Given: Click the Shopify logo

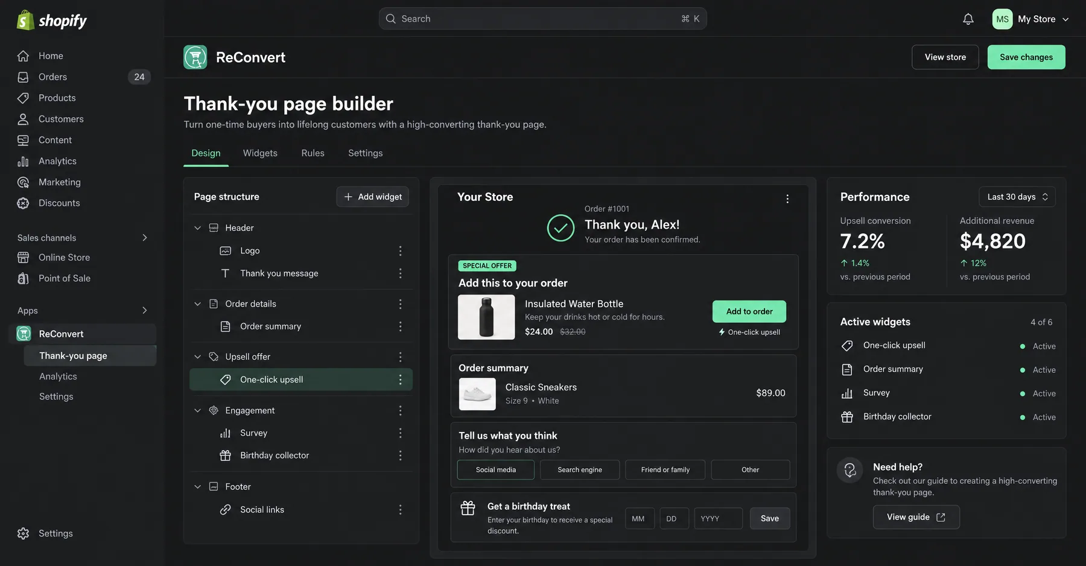Looking at the screenshot, I should (x=52, y=21).
